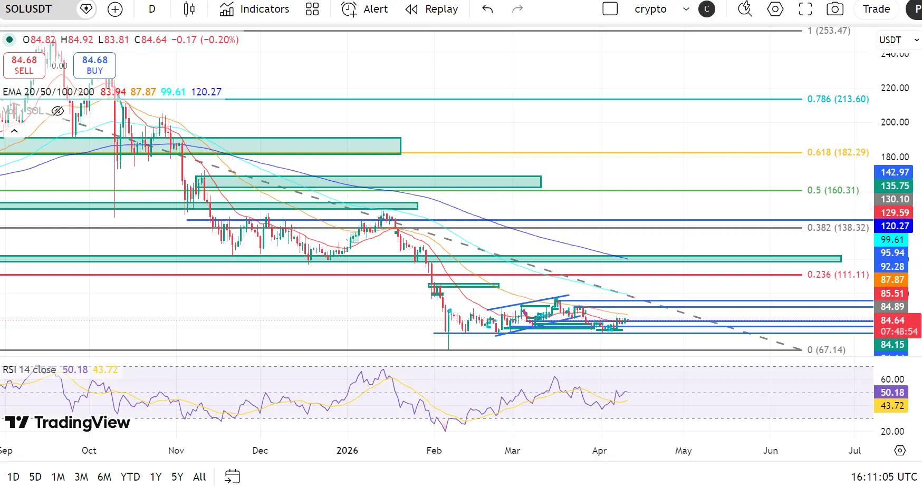Open indicator templates grid icon

[x=312, y=9]
